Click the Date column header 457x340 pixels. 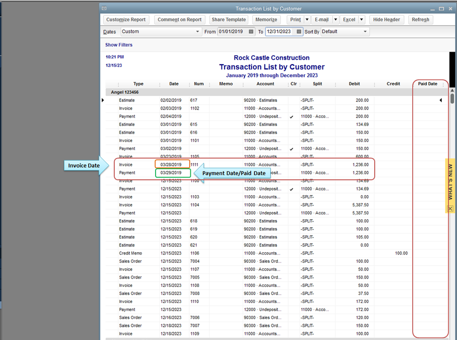[x=174, y=84]
